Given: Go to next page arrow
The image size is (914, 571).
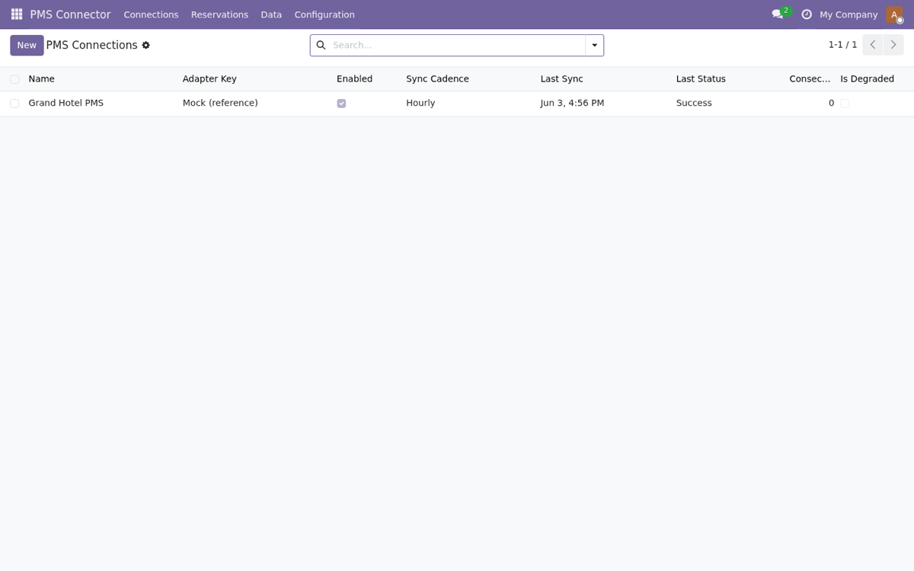Looking at the screenshot, I should coord(893,45).
